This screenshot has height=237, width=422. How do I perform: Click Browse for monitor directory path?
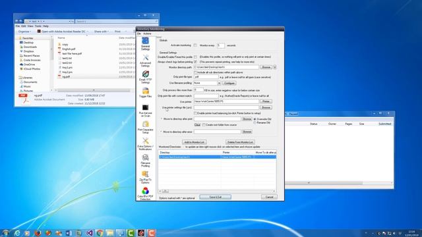pyautogui.click(x=266, y=67)
